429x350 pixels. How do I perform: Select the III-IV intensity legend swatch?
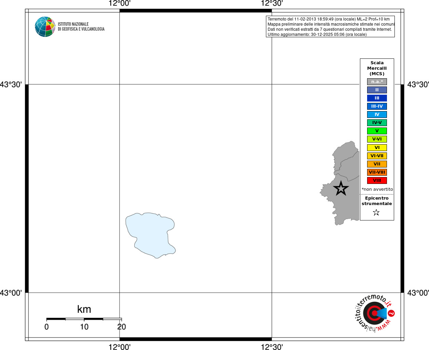pyautogui.click(x=377, y=106)
